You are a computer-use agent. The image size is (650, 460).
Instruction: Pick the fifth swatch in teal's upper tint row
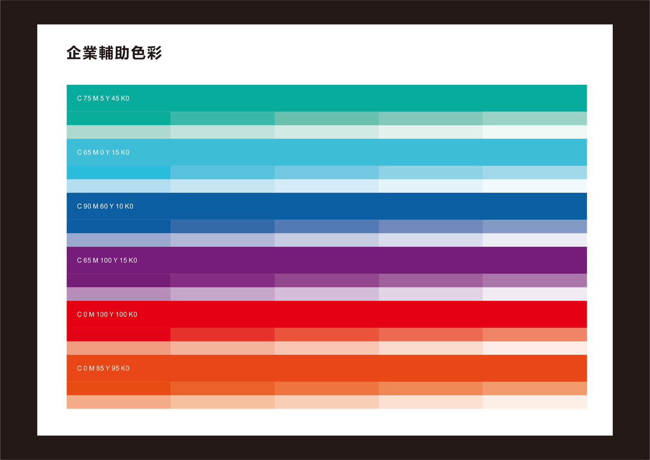click(535, 119)
